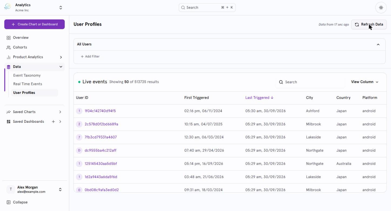Open Event Taxonomy page
Viewport: 391px width, 211px height.
27,76
